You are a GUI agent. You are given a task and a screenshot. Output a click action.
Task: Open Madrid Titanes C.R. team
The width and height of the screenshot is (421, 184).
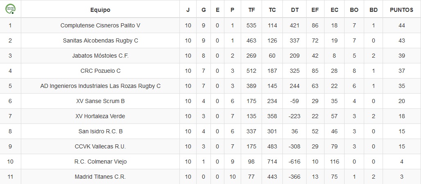pyautogui.click(x=100, y=177)
